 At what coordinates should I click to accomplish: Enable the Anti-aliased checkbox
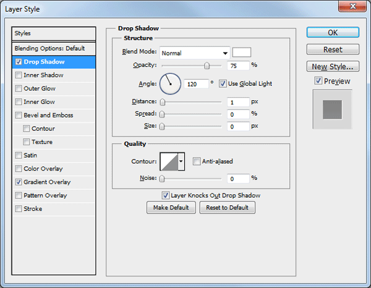pos(197,161)
